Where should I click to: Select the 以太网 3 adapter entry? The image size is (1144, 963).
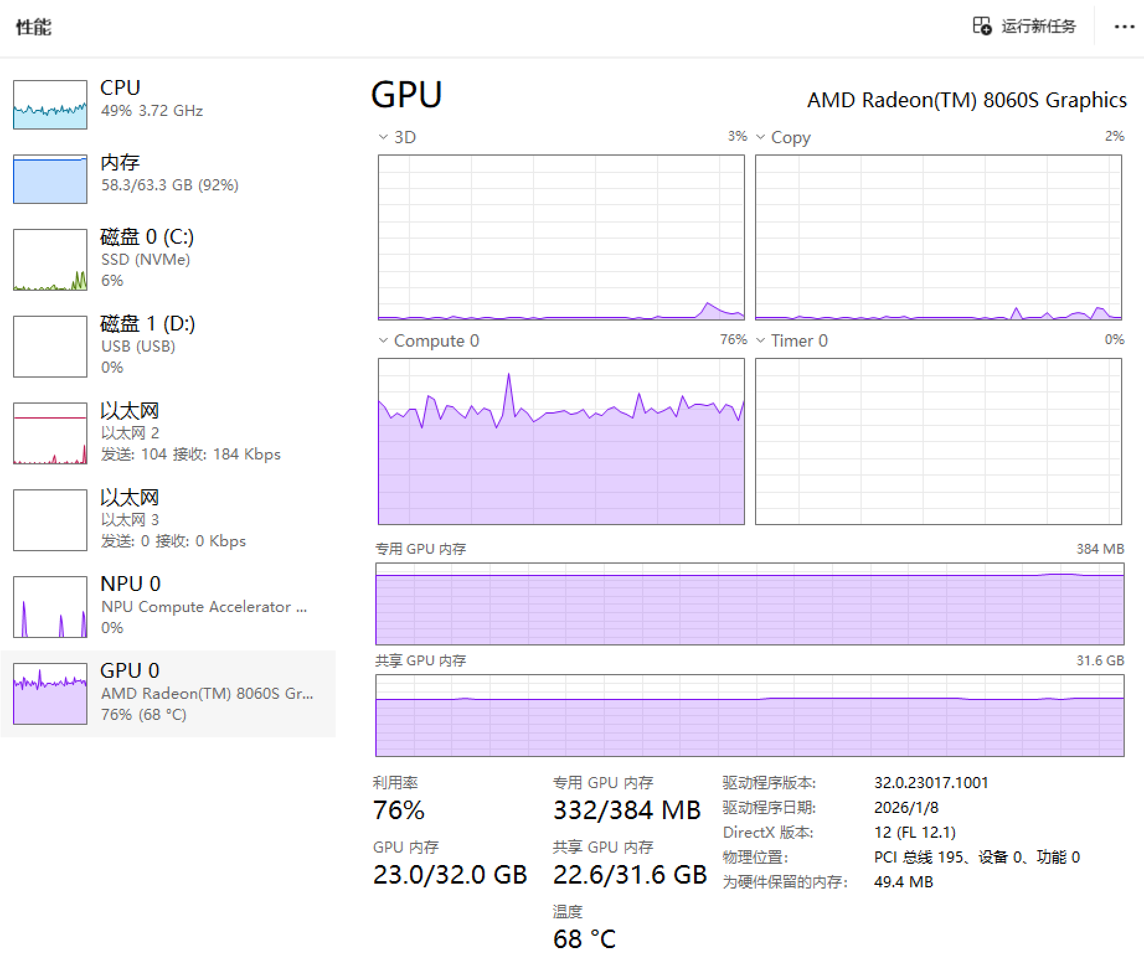tap(168, 520)
